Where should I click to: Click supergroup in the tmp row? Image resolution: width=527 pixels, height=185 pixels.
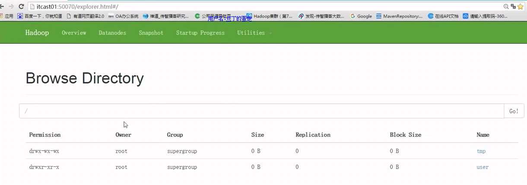(182, 151)
